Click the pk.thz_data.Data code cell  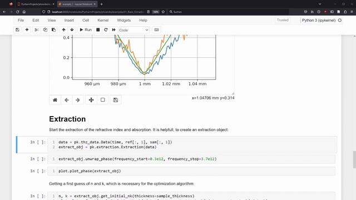(x=191, y=144)
